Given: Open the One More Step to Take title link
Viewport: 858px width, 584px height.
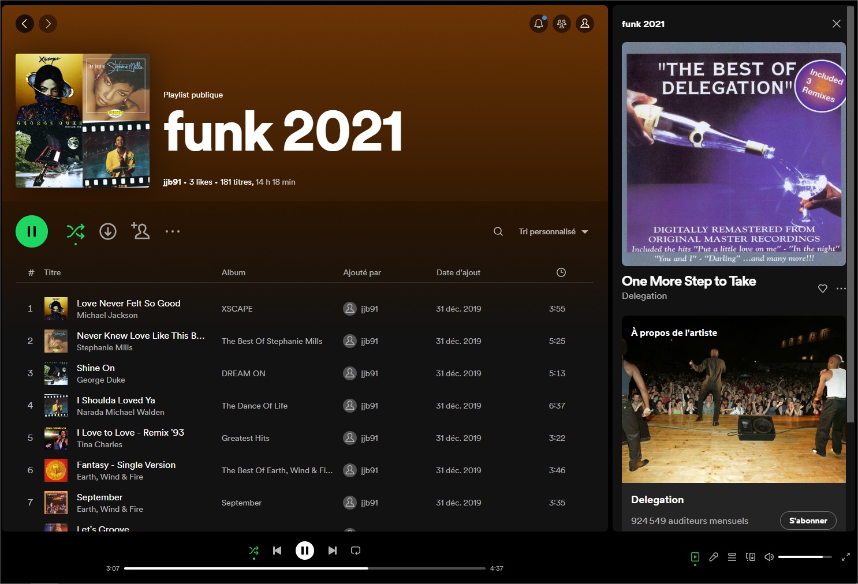Looking at the screenshot, I should pyautogui.click(x=689, y=281).
